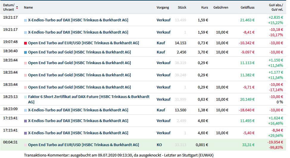Open knocked-out Open End Turbo auf EUR/USD
This screenshot has height=158, width=290.
click(83, 145)
